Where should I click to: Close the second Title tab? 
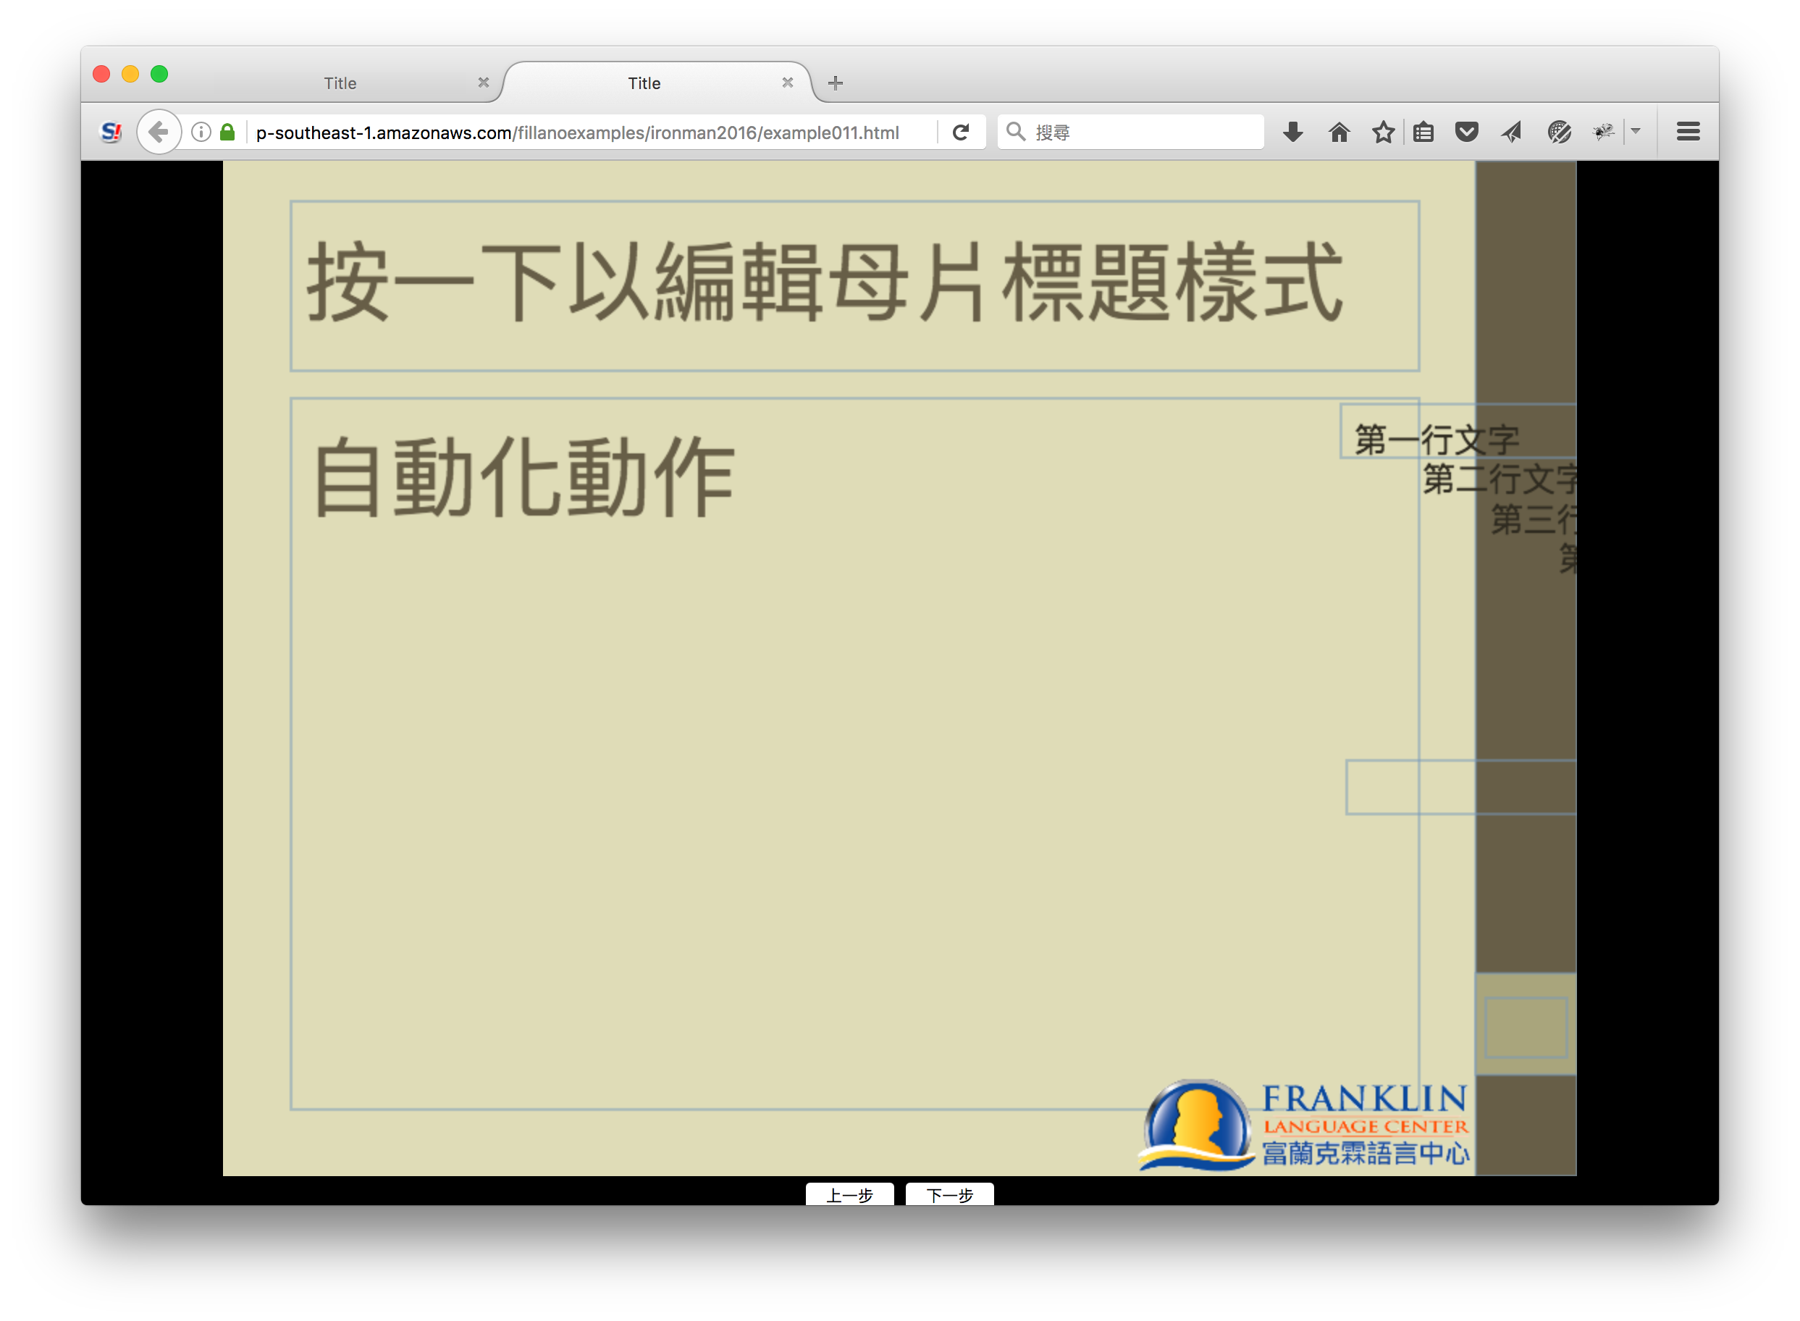click(786, 83)
